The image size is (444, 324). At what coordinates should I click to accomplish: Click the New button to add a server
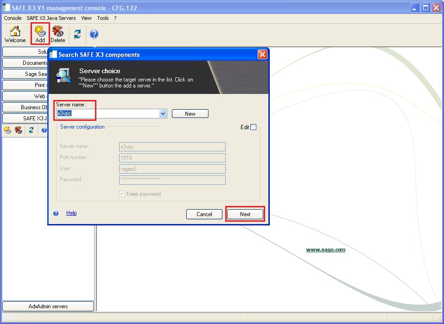pos(190,113)
